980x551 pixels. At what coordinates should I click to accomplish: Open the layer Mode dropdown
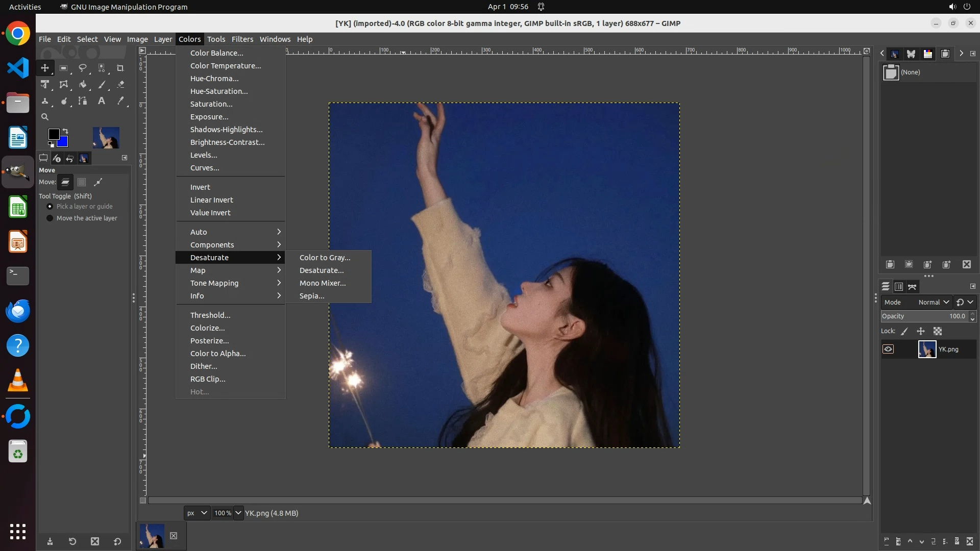click(933, 303)
